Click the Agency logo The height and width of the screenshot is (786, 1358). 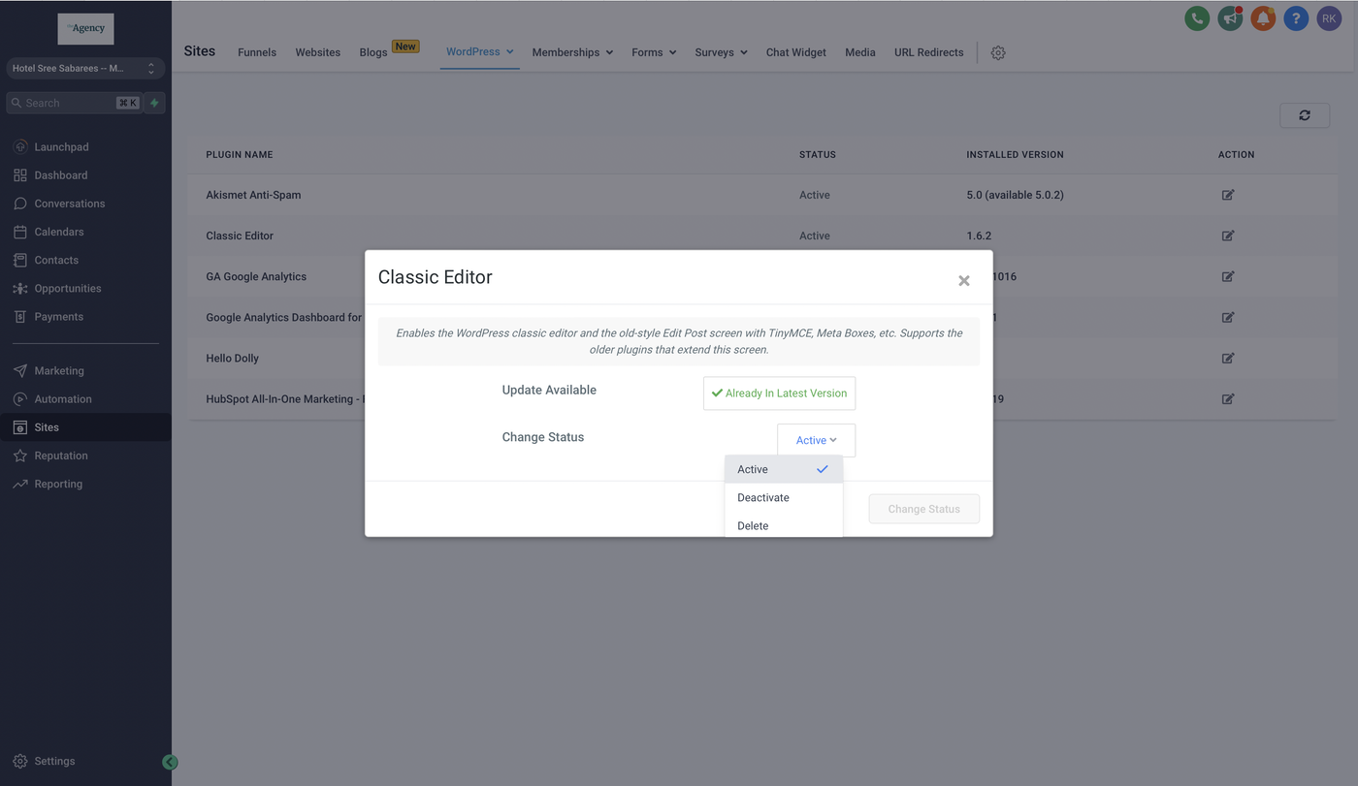click(x=85, y=29)
